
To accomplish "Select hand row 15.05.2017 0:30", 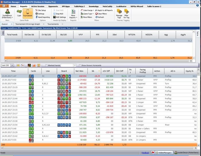I will coord(99,91).
